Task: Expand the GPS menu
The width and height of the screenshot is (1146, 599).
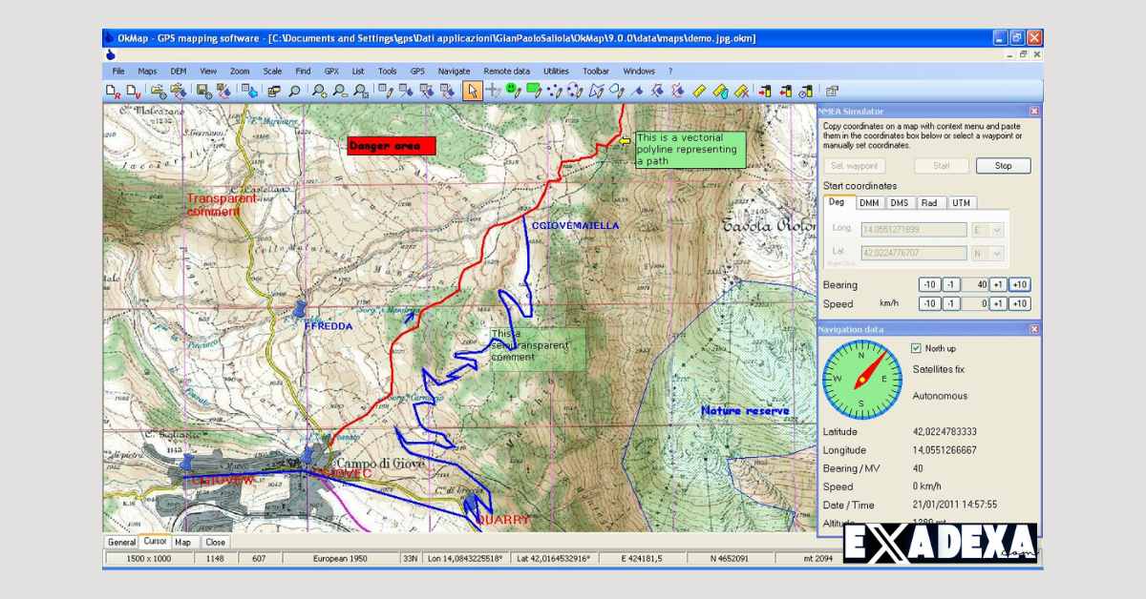Action: click(417, 71)
